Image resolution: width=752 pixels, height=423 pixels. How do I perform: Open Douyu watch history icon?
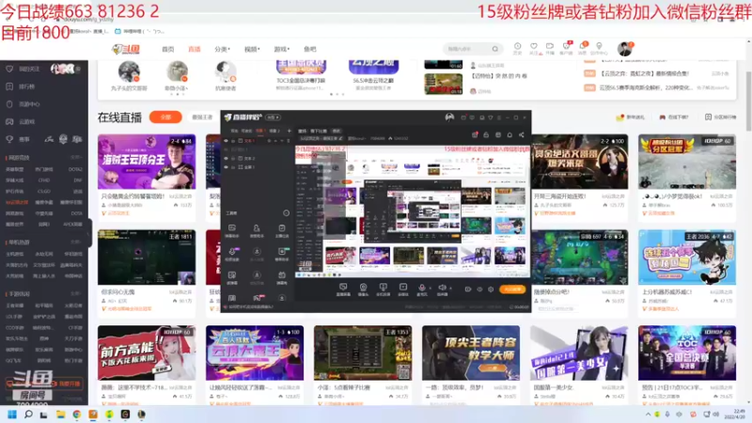tap(518, 48)
